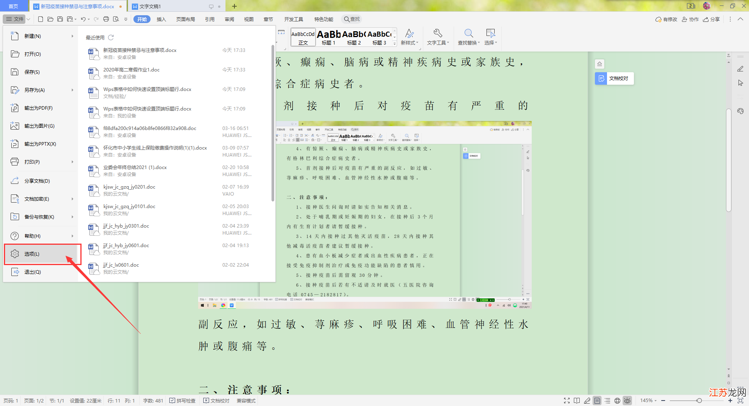The image size is (749, 406).
Task: Toggle 文档校对 in the status bar
Action: pos(217,401)
